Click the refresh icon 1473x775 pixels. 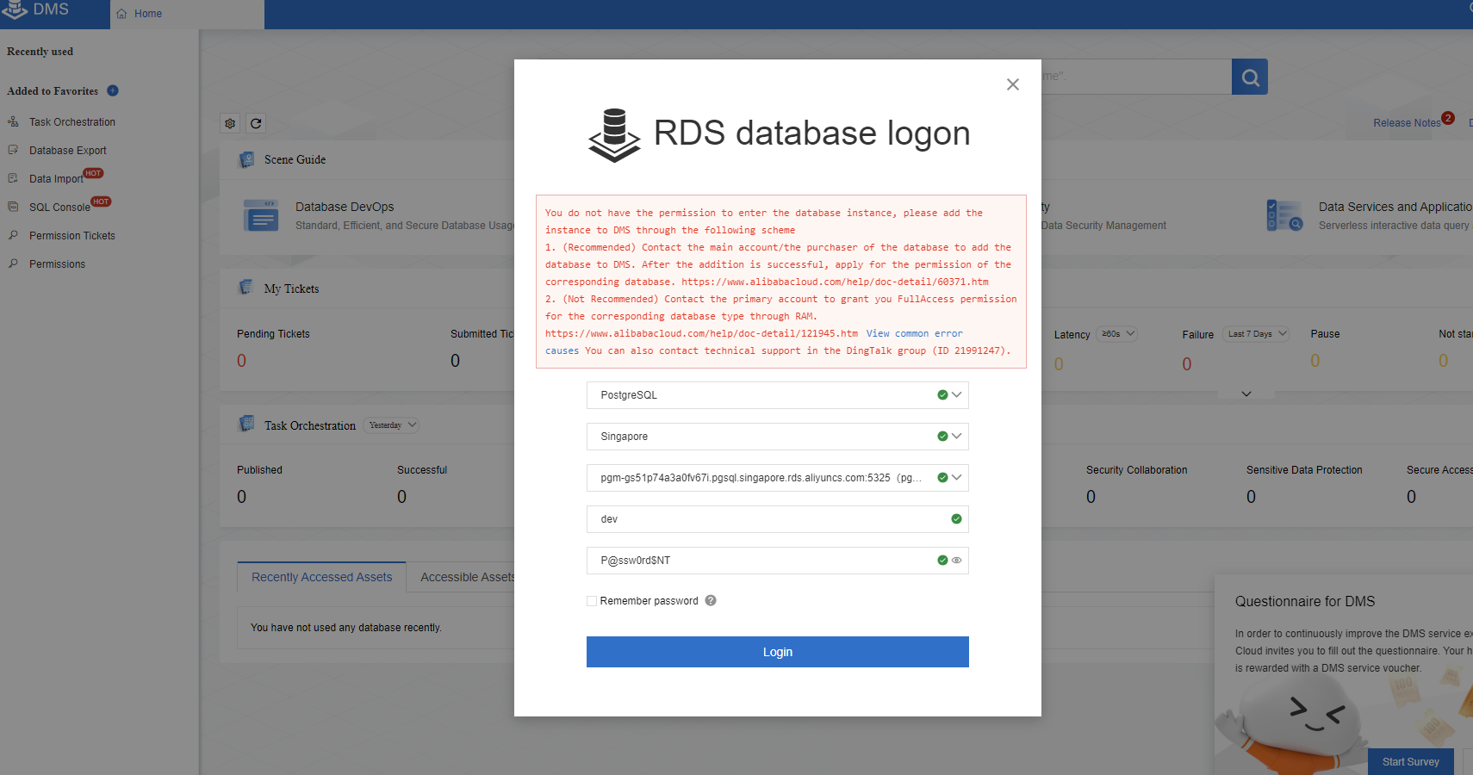(256, 123)
